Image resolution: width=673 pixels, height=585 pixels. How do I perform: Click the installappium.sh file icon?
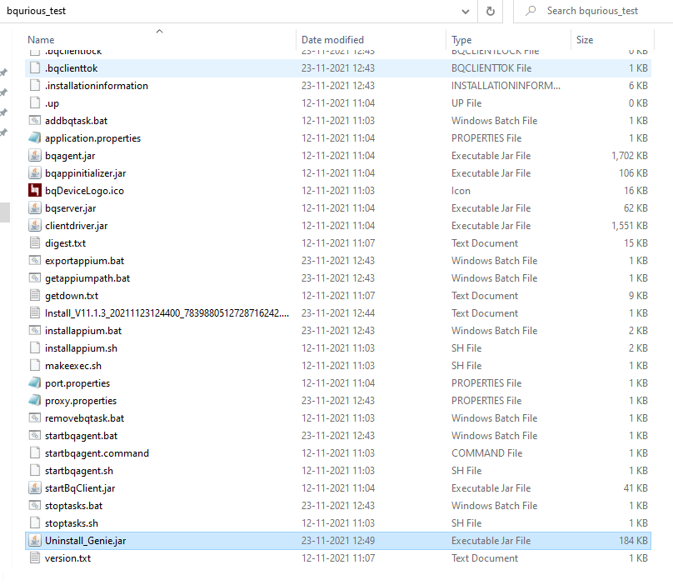point(35,347)
